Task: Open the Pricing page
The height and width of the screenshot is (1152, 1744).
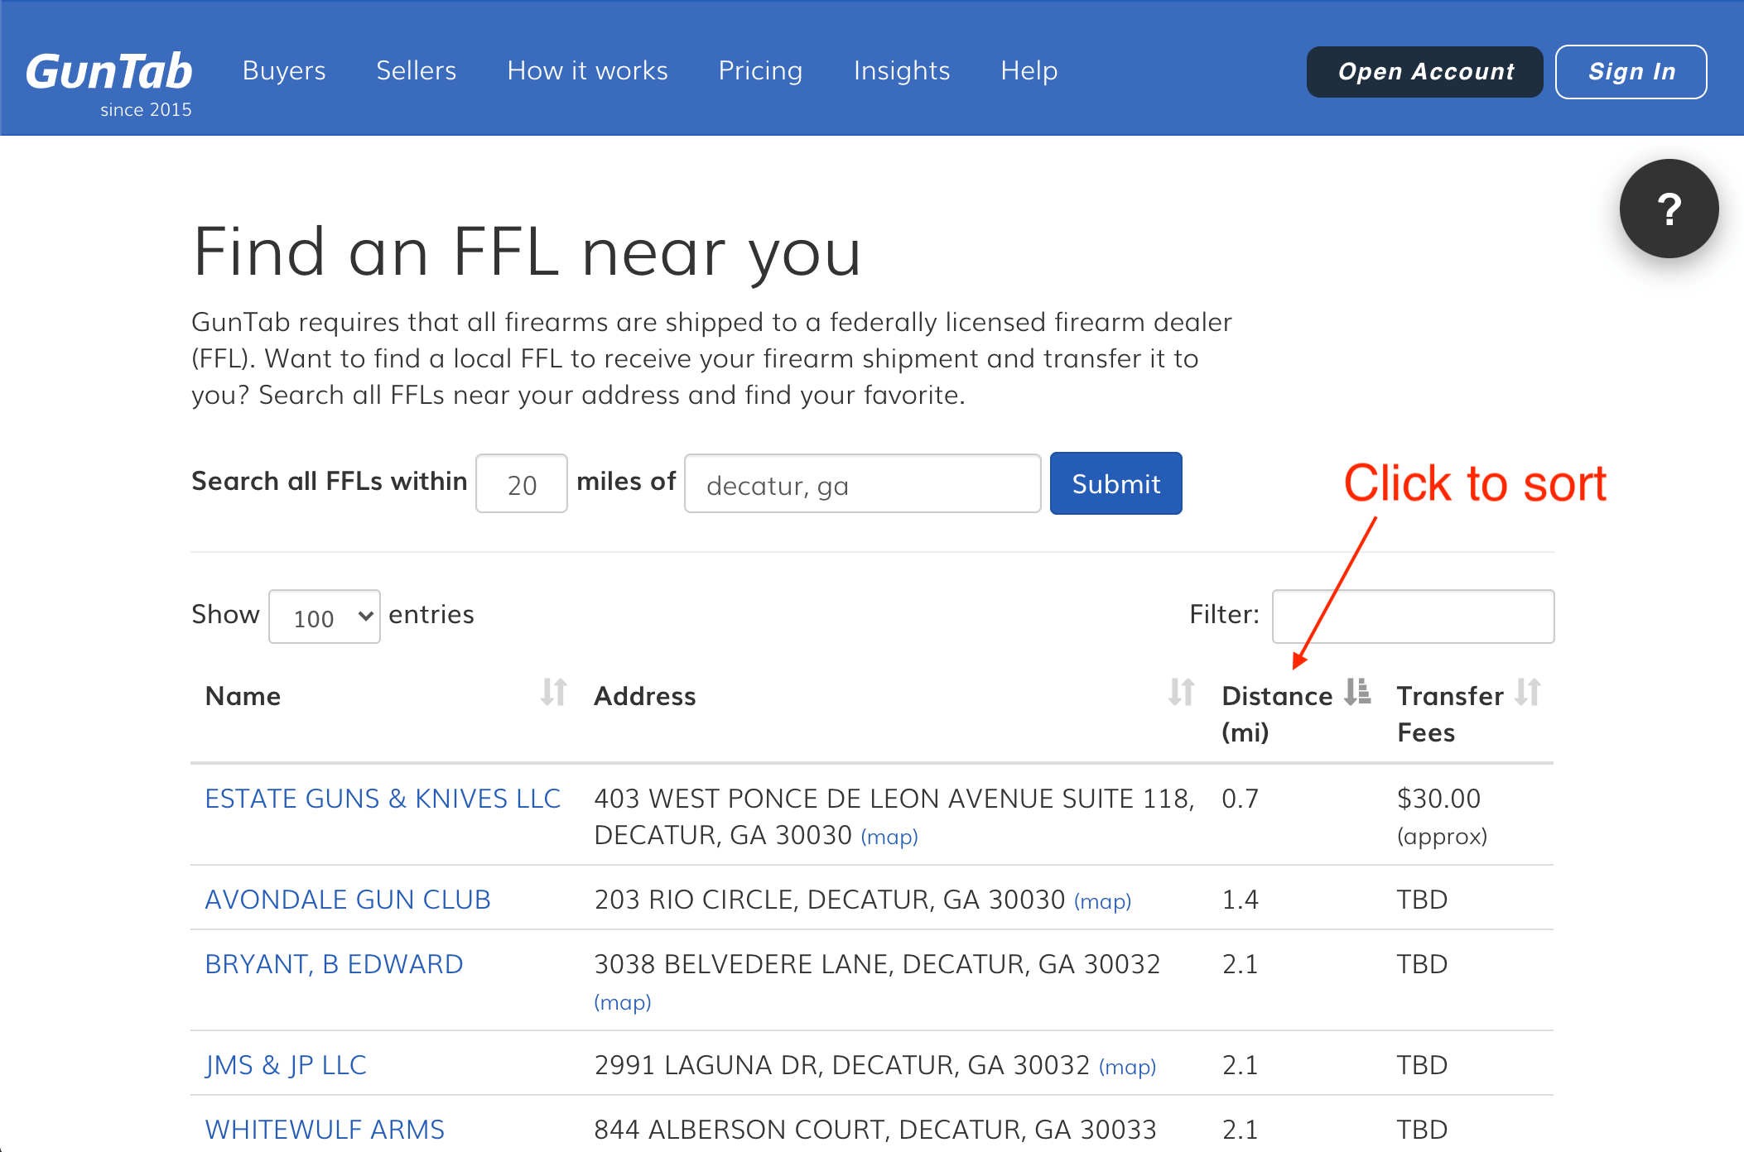Action: pos(761,71)
